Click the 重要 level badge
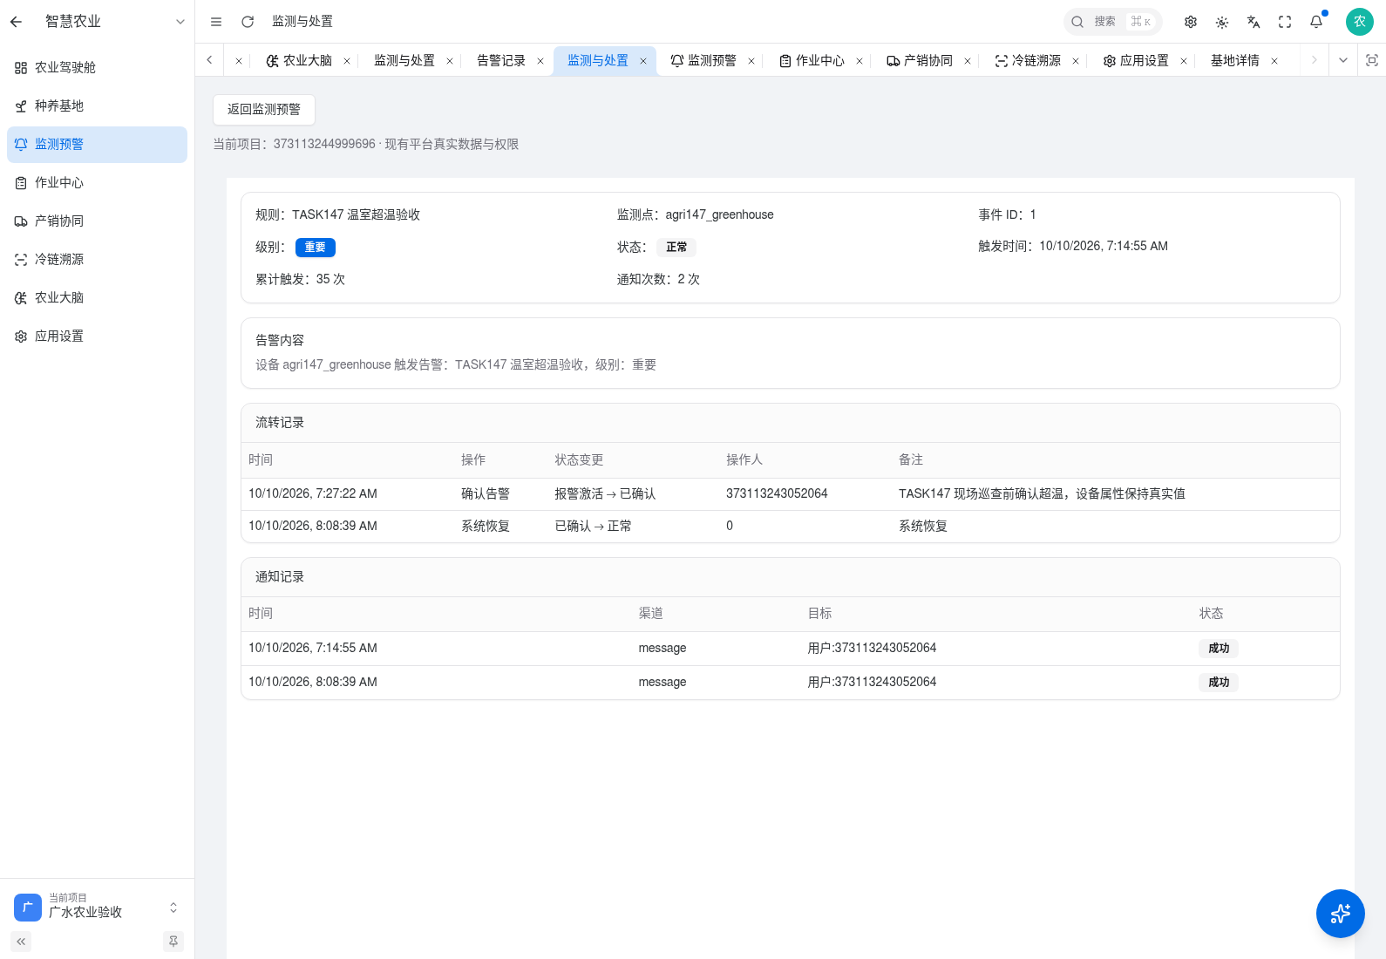 click(316, 248)
